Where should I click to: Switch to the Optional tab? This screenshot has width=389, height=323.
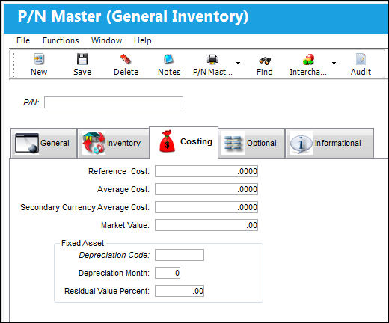click(x=251, y=143)
